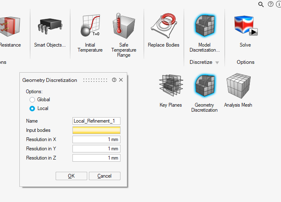Select the Key Planes tool

click(171, 91)
